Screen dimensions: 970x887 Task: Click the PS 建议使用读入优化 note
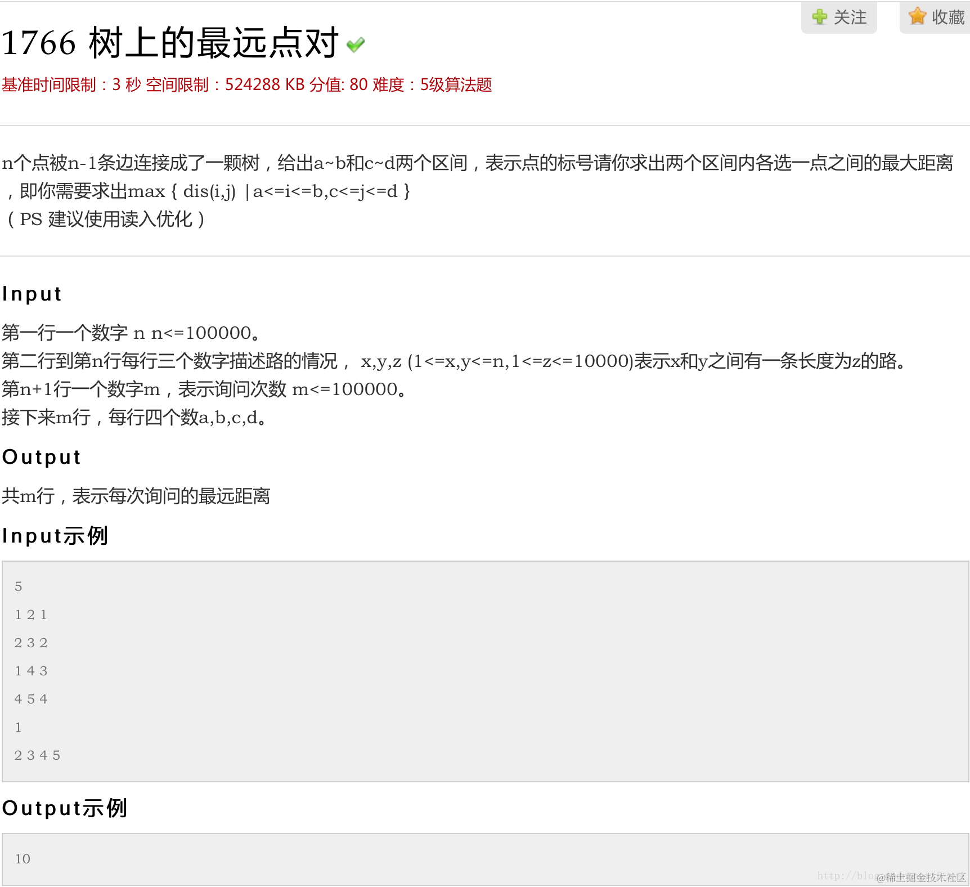click(105, 219)
